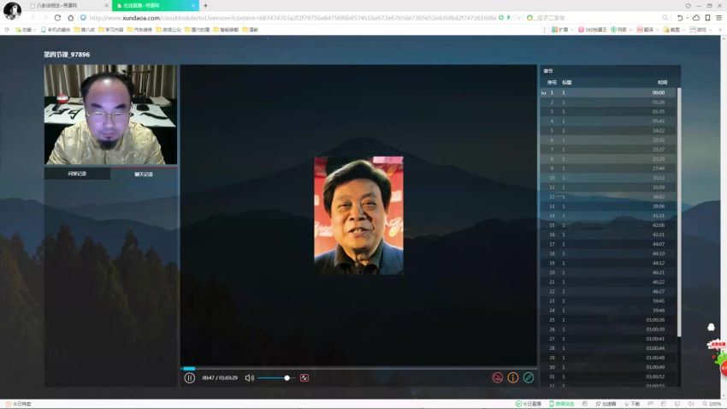Open the 扩展 extensions button
The image size is (727, 409).
click(559, 30)
